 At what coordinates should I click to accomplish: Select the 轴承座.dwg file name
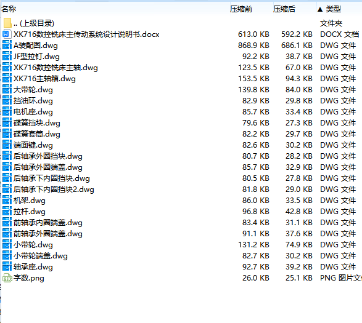33,267
